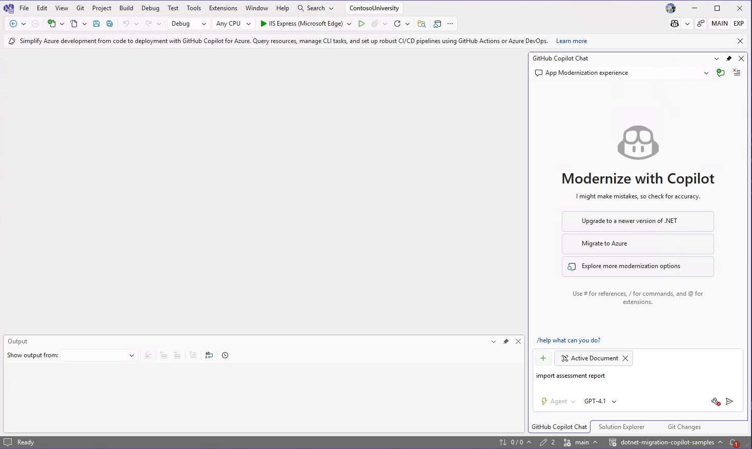The image size is (752, 449).
Task: Open the Edit menu
Action: [x=42, y=8]
